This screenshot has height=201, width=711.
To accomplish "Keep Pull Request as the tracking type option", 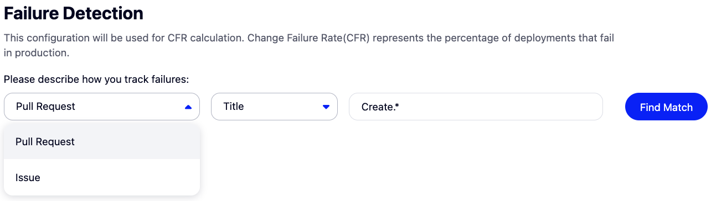I will coord(101,142).
